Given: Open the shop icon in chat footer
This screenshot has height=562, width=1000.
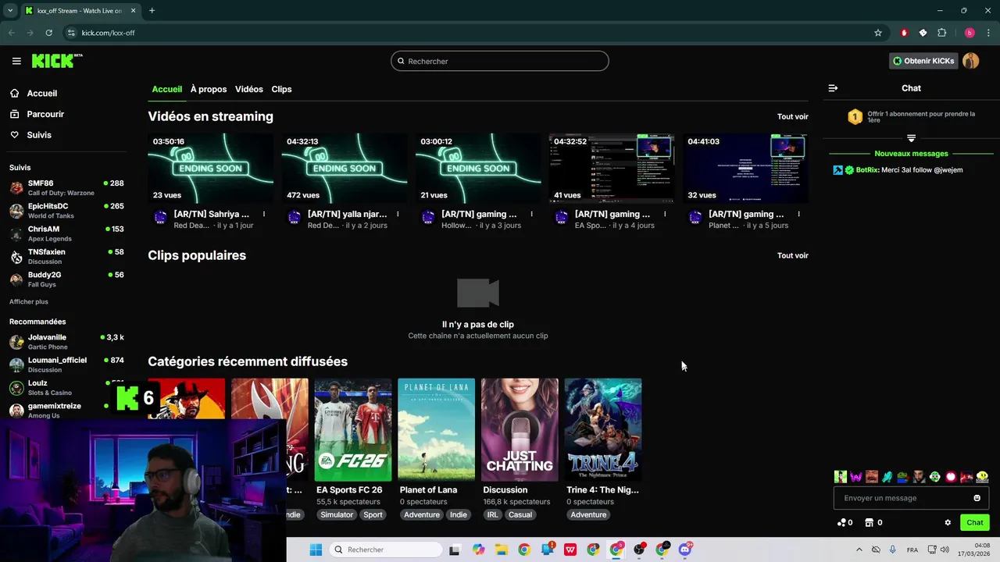Looking at the screenshot, I should 869,522.
